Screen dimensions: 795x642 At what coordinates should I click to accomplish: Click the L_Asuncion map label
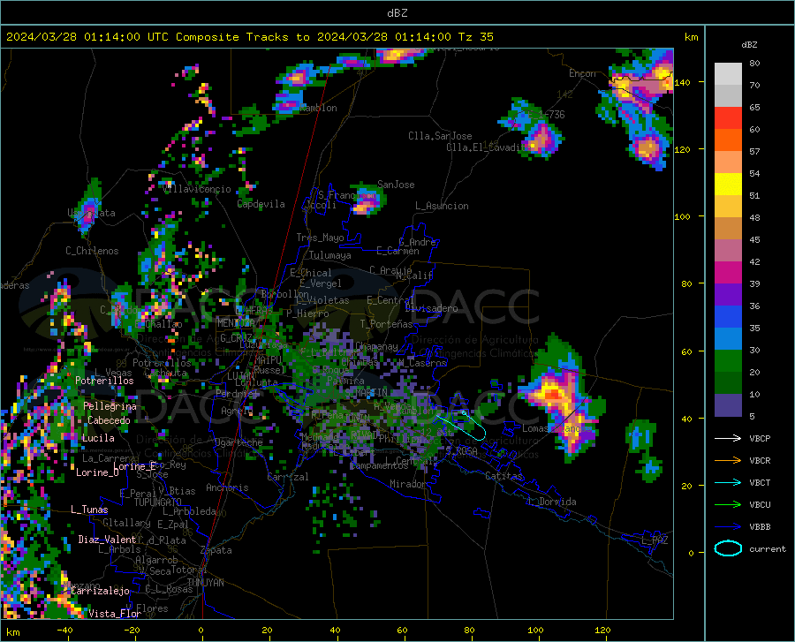442,206
